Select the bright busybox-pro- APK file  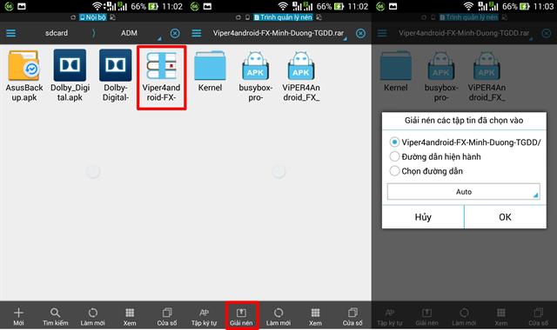(255, 76)
